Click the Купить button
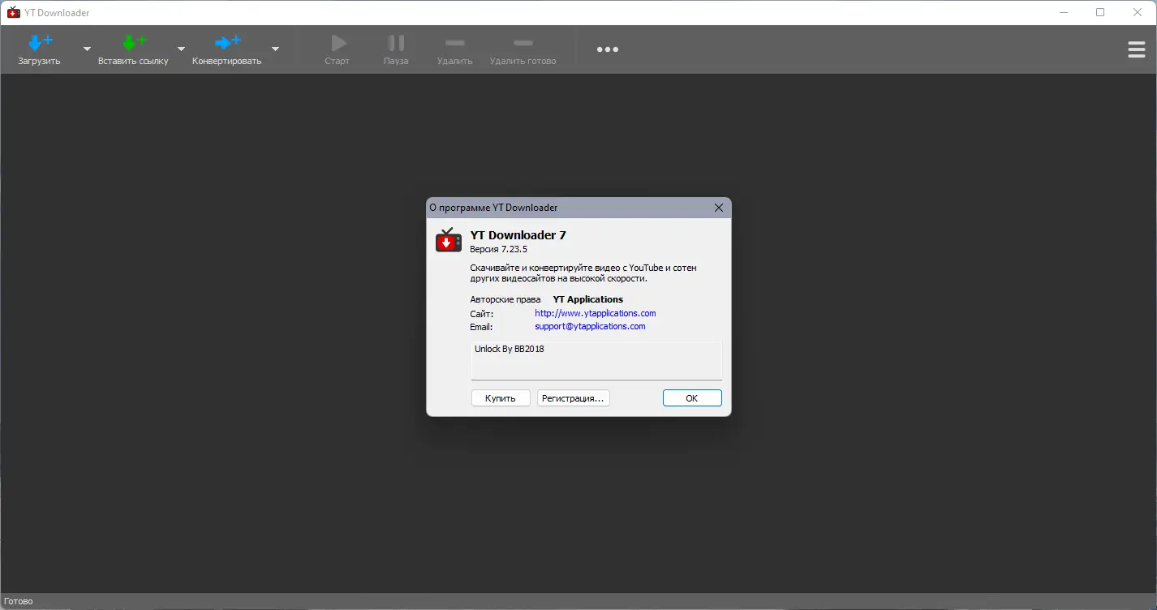Screen dimensions: 1157x610 click(x=501, y=398)
